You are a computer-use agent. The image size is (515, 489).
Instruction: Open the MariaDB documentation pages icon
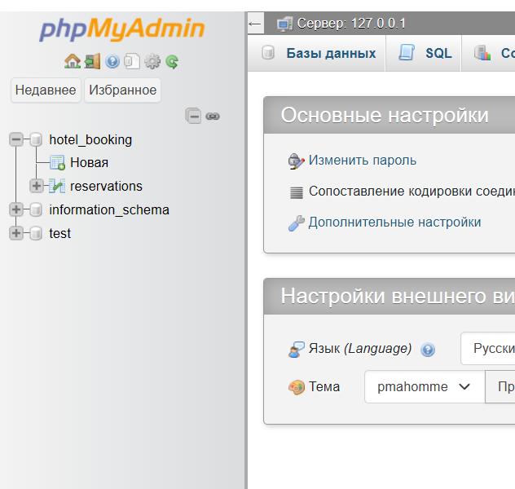click(x=132, y=61)
